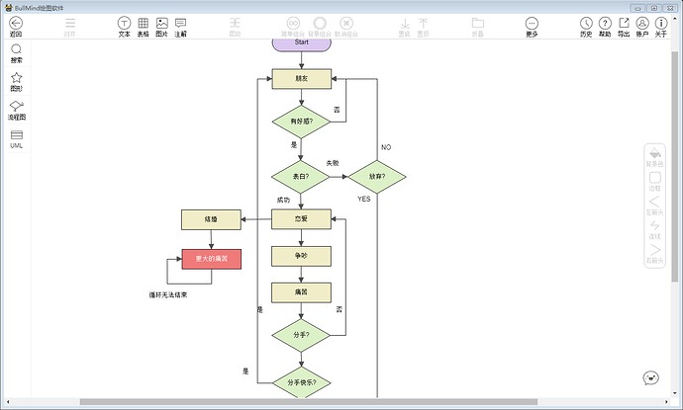The image size is (683, 410).
Task: Open 帮助 help
Action: coord(605,23)
